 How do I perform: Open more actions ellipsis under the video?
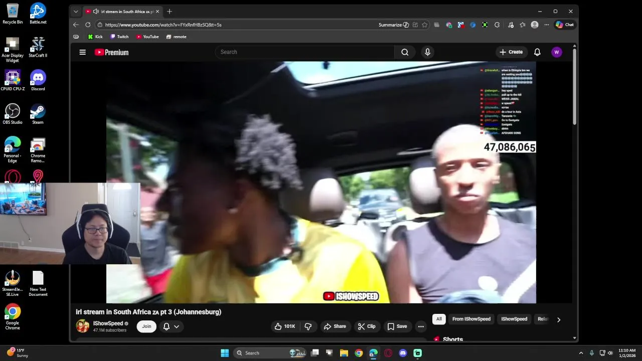[x=421, y=326]
